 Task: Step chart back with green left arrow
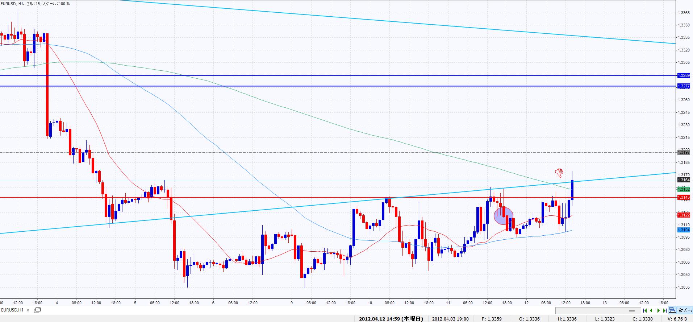point(651,310)
